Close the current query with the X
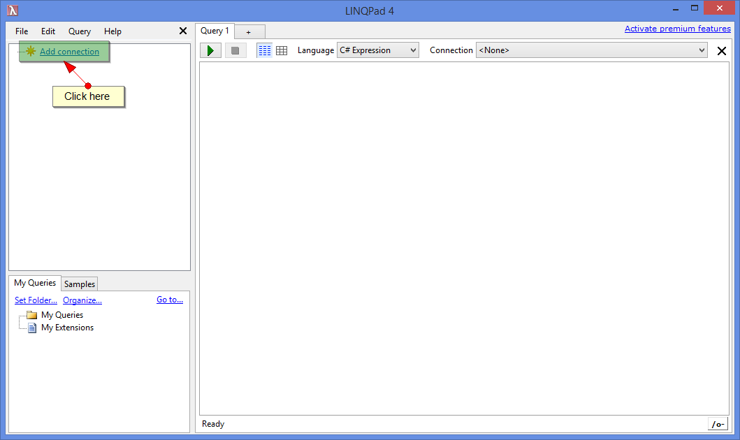This screenshot has width=740, height=440. (722, 51)
